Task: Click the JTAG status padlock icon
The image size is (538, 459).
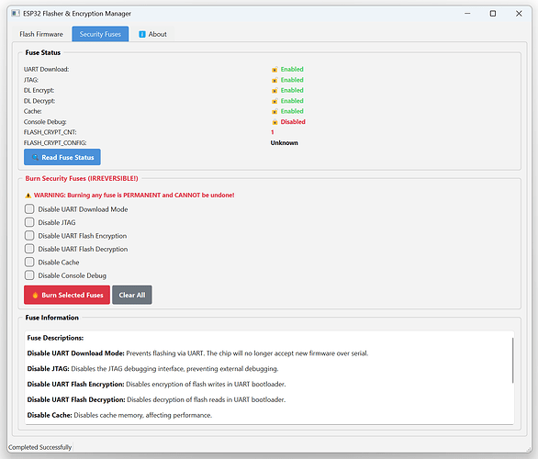Action: pyautogui.click(x=275, y=80)
